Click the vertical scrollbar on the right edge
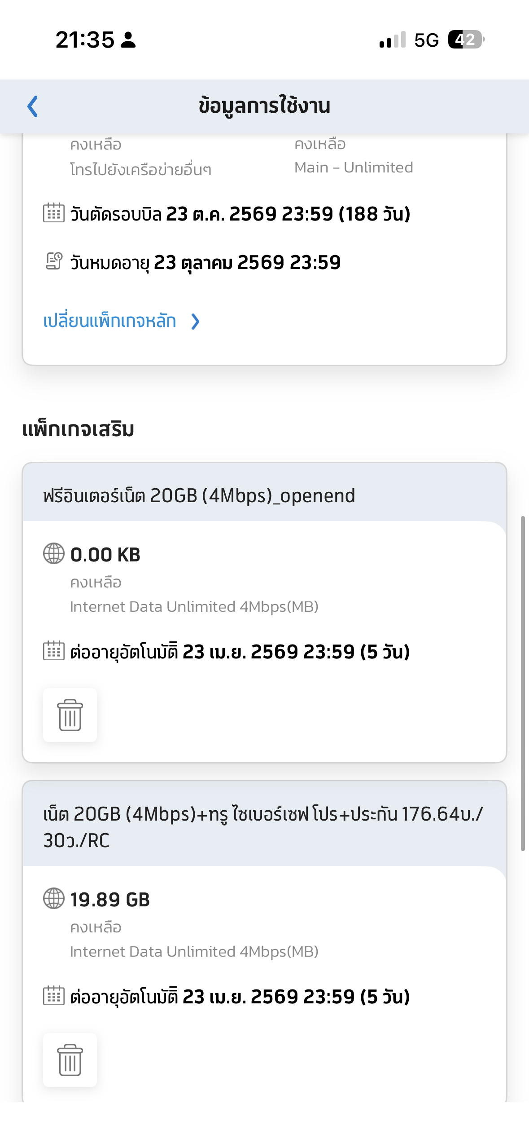 [x=522, y=683]
